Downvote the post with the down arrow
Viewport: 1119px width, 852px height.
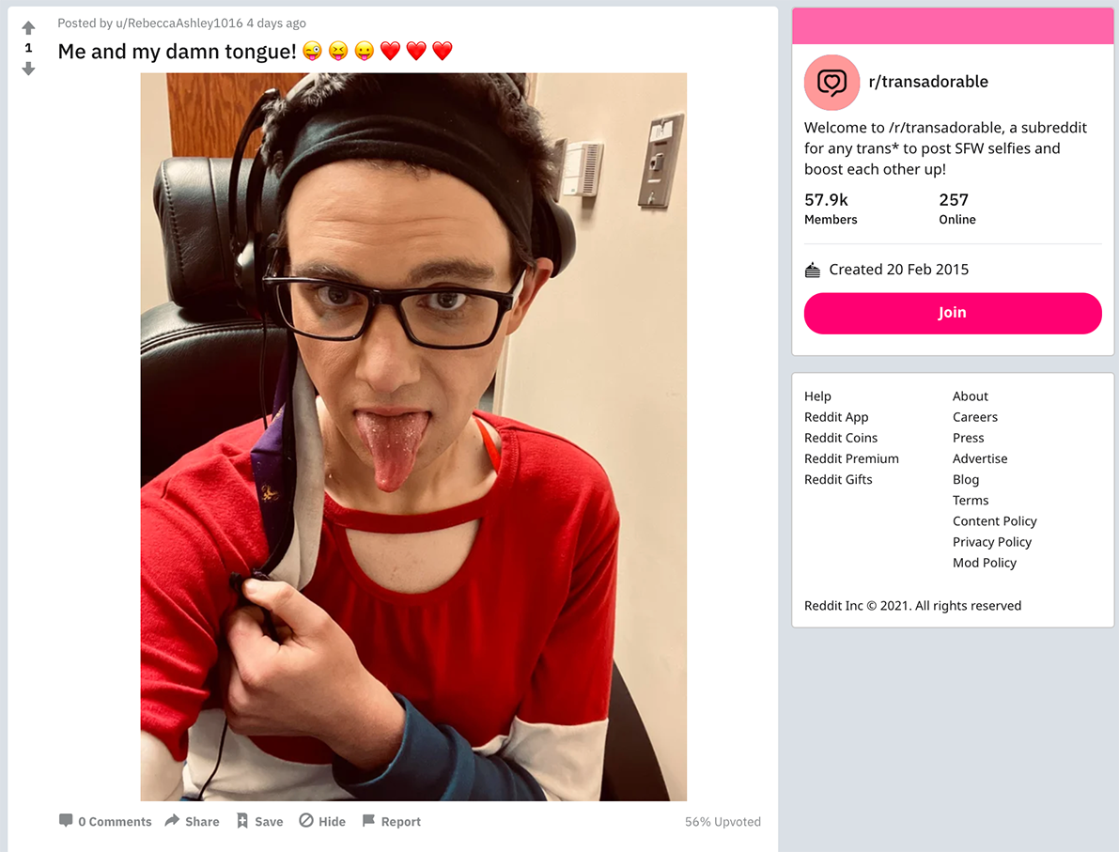(28, 69)
